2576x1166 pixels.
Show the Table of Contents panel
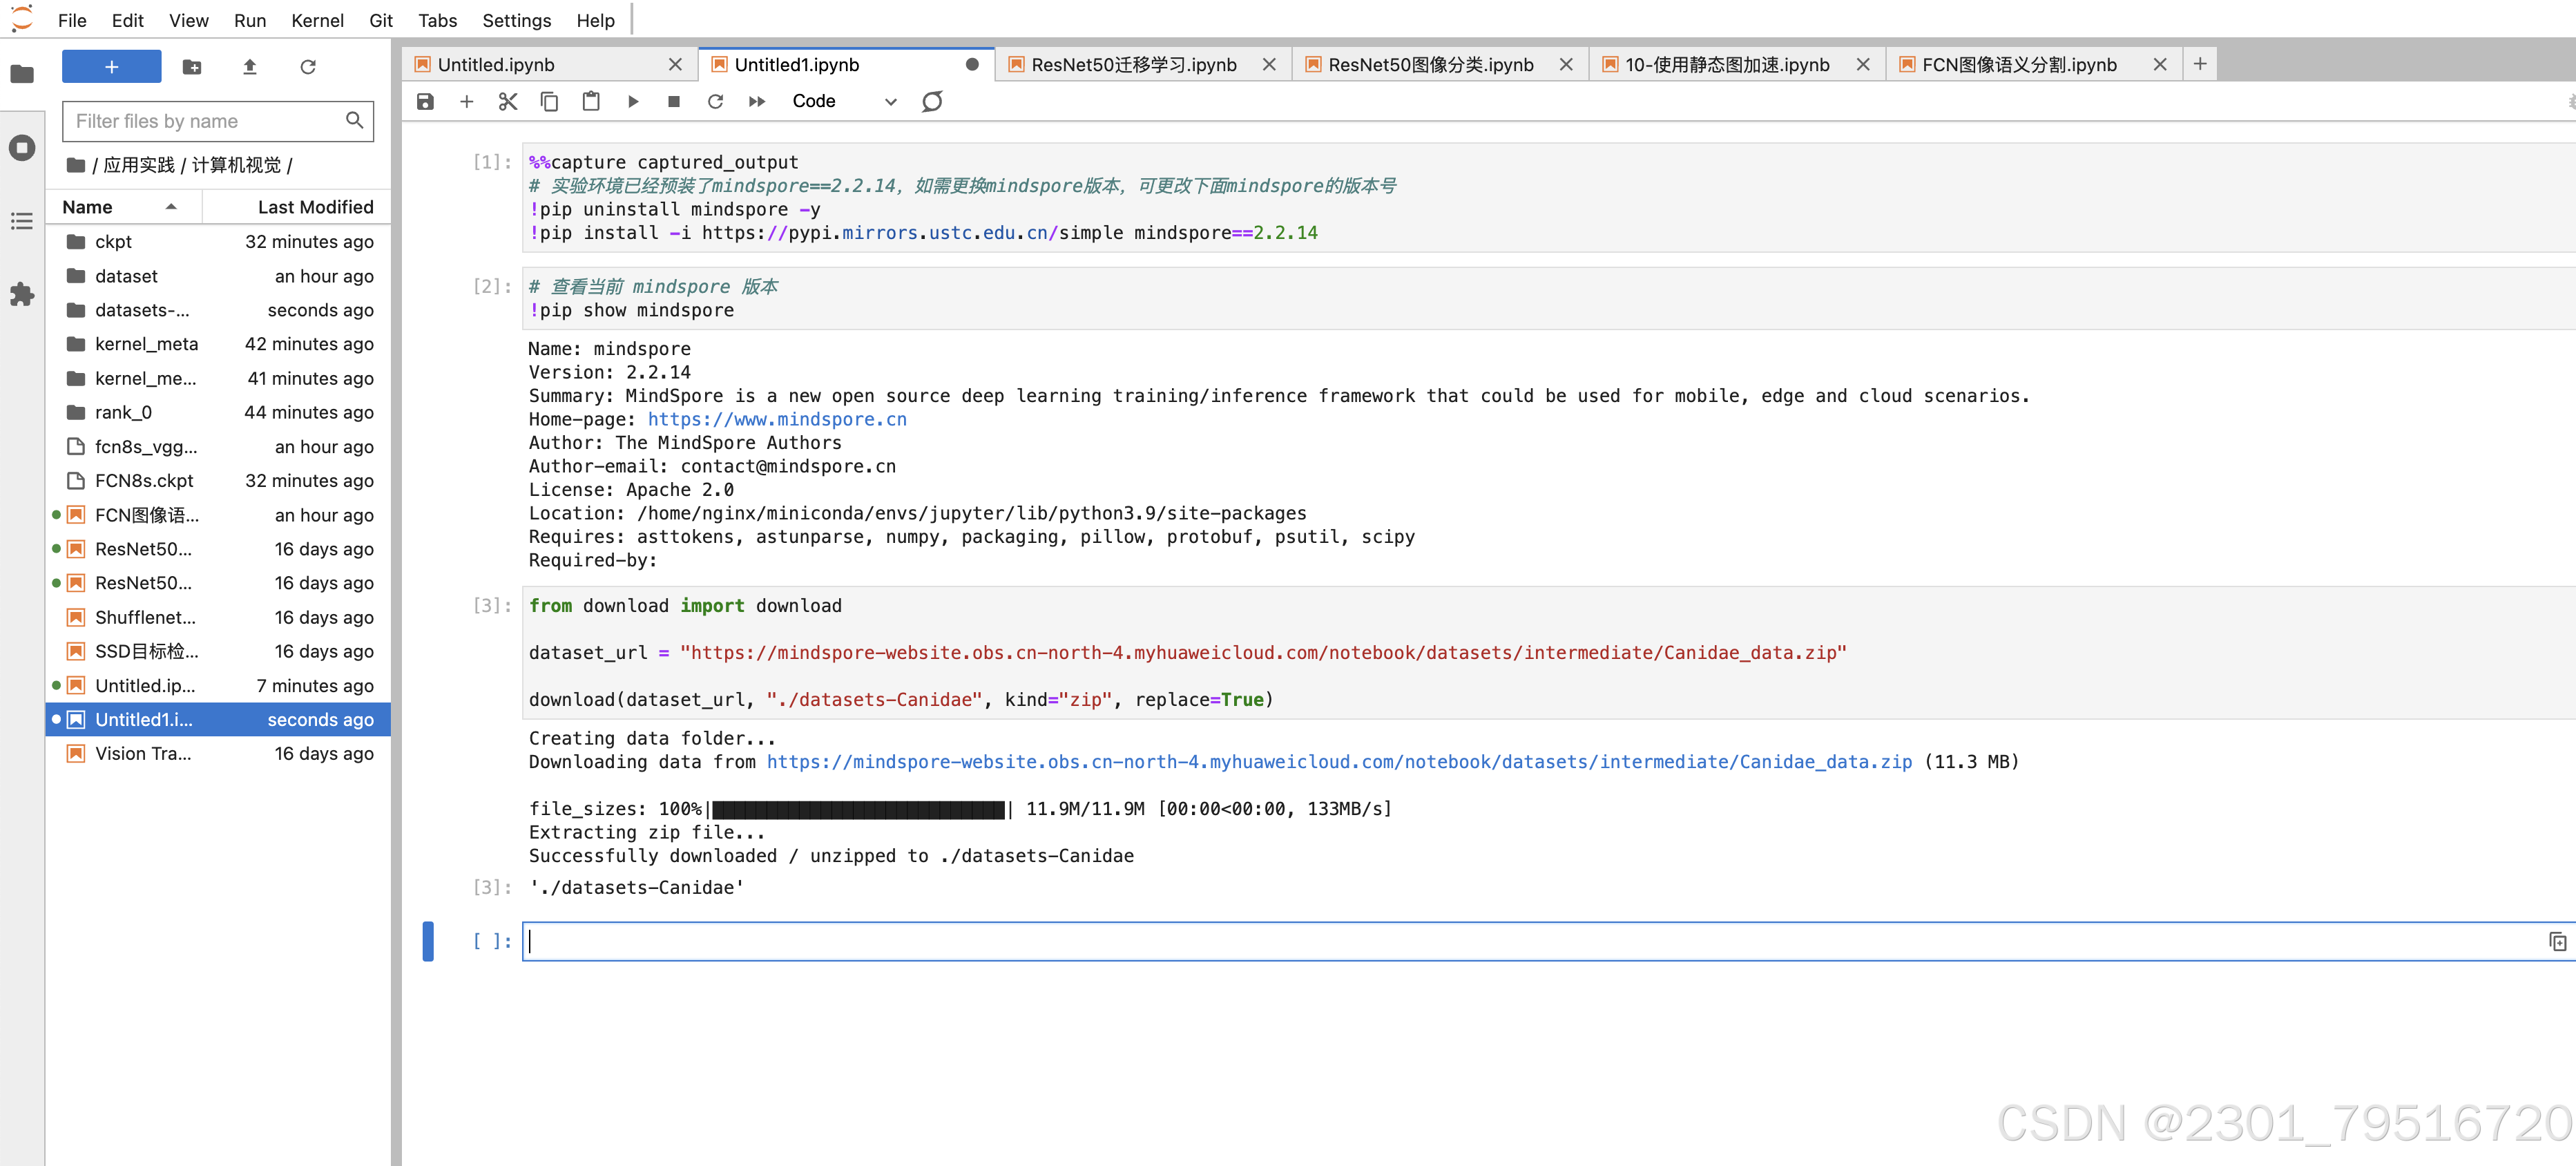tap(22, 221)
